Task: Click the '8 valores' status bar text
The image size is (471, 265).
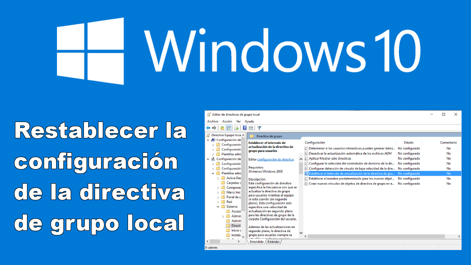Action: tap(212, 247)
